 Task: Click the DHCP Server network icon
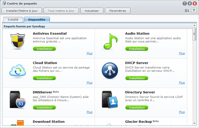pyautogui.click(x=110, y=71)
